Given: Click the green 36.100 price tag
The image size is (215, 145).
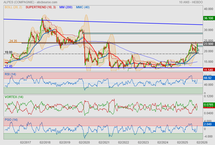Looking at the screenshot, I should point(208,18).
